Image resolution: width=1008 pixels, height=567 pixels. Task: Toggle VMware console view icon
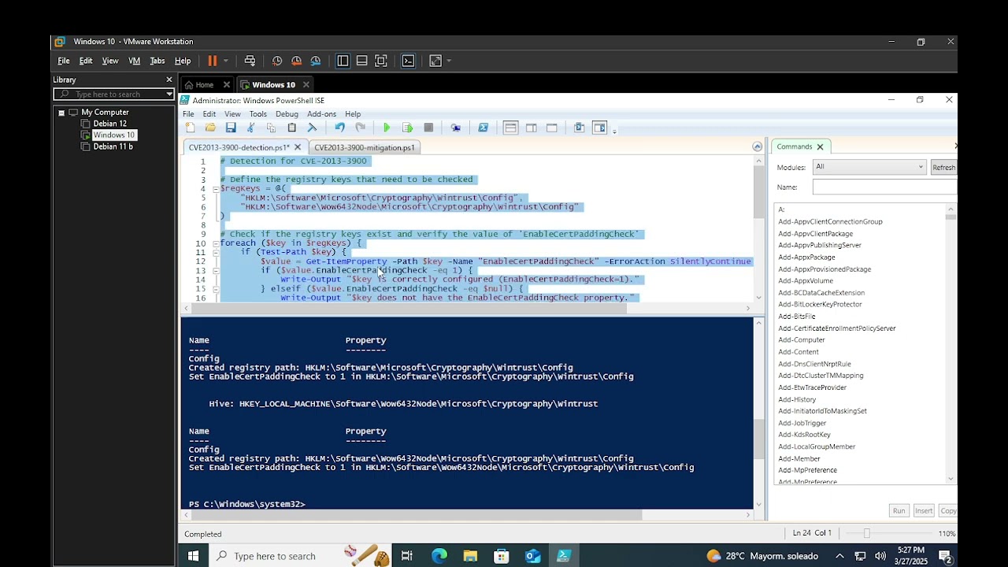coord(408,61)
